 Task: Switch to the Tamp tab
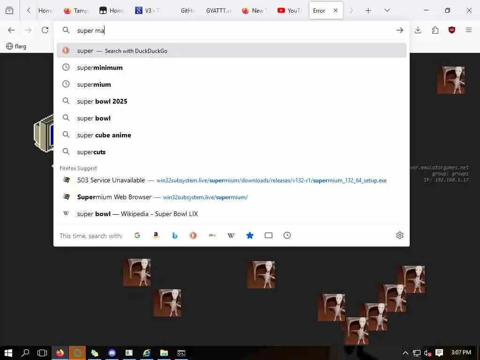(x=76, y=11)
